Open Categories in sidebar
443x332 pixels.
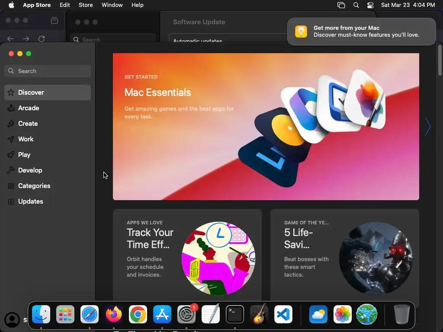(x=48, y=185)
